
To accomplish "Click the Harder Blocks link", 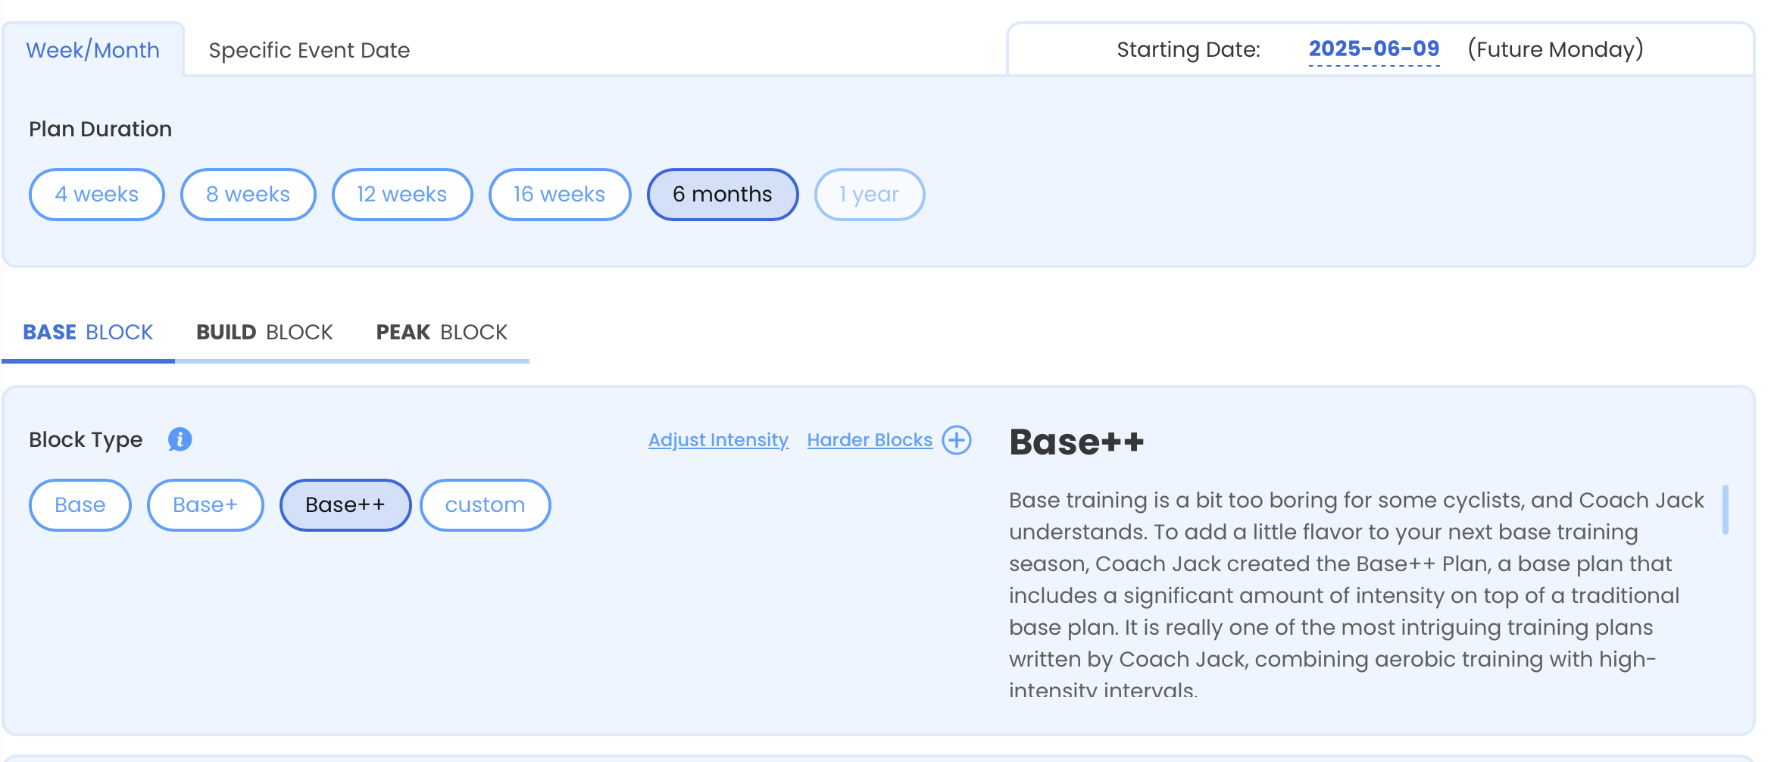I will (x=870, y=440).
